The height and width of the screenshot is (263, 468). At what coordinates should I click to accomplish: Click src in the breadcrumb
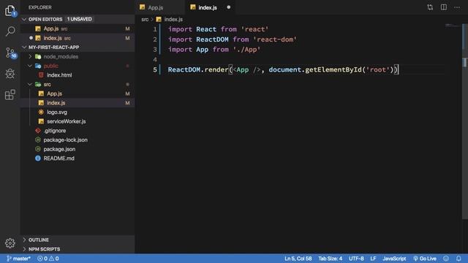click(145, 20)
